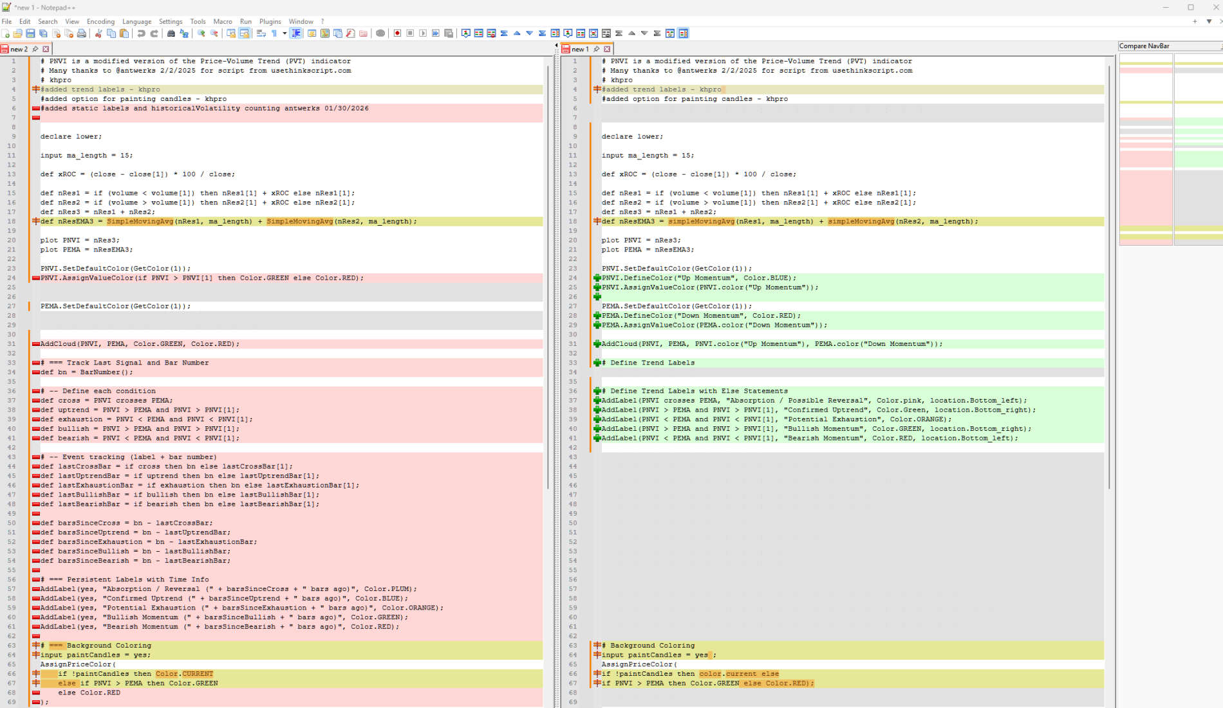1223x708 pixels.
Task: Toggle the indent guide toolbar button
Action: [295, 33]
